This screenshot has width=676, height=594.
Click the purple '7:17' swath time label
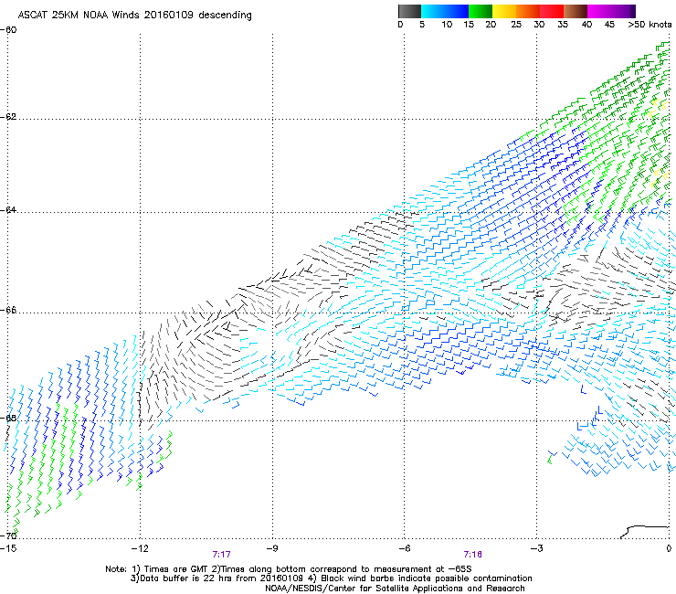tap(222, 555)
